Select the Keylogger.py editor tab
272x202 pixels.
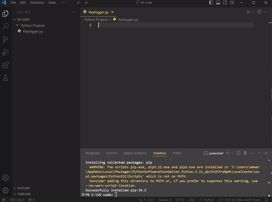[98, 12]
